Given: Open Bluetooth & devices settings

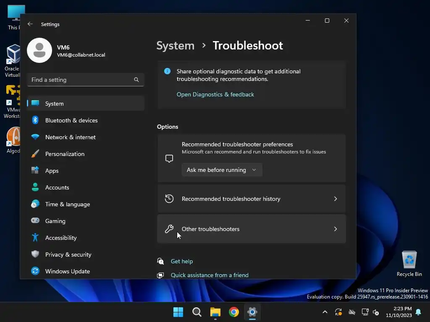Looking at the screenshot, I should point(86,120).
